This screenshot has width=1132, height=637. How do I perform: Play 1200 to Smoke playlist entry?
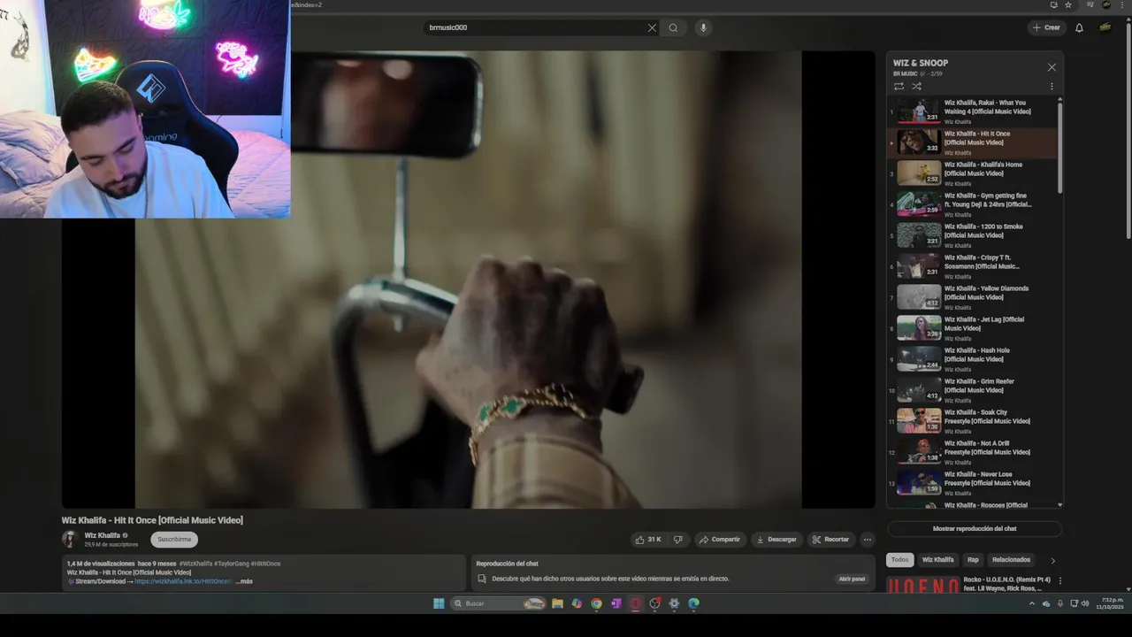tap(971, 235)
